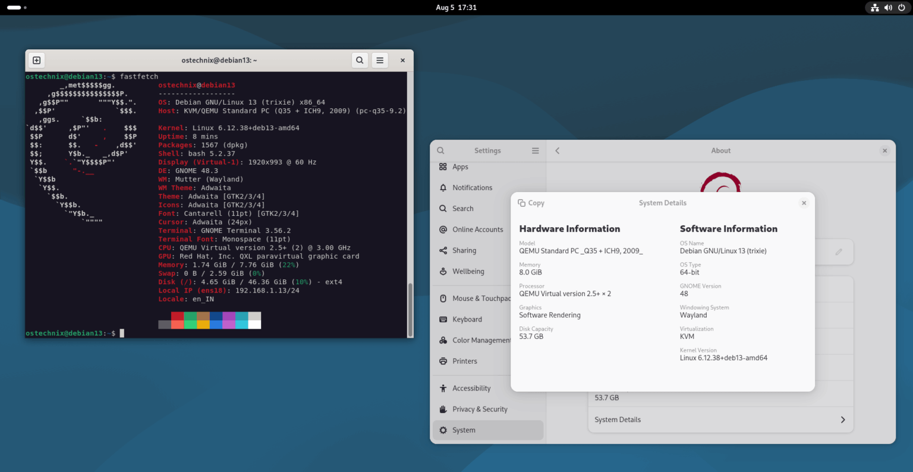Select the Sharing icon in the sidebar
Screen dimensions: 913x472
pos(443,250)
